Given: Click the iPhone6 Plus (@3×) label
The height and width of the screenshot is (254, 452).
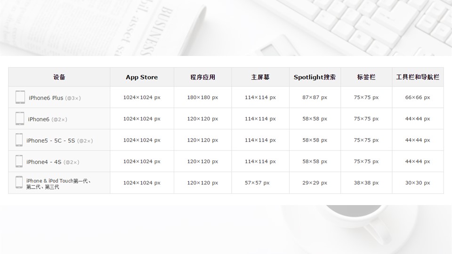Looking at the screenshot, I should (x=55, y=98).
